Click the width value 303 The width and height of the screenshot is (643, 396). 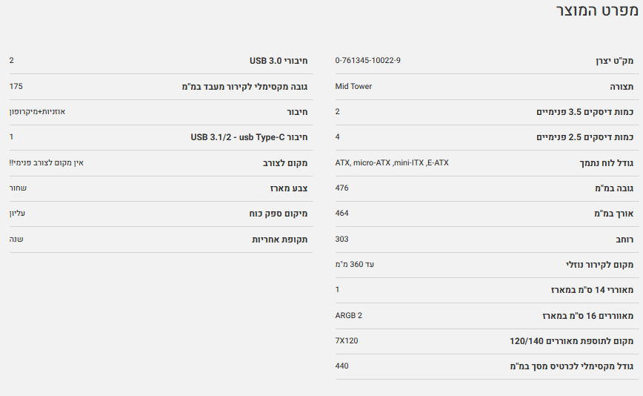pyautogui.click(x=342, y=239)
